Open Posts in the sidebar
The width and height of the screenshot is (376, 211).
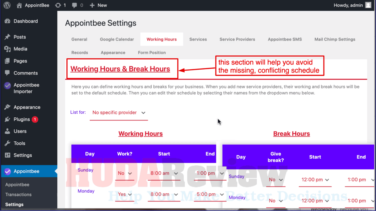pos(20,37)
